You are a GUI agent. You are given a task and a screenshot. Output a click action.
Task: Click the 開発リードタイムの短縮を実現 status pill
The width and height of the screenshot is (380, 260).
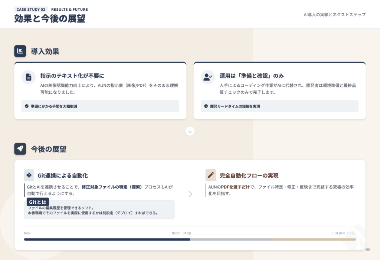(x=279, y=106)
